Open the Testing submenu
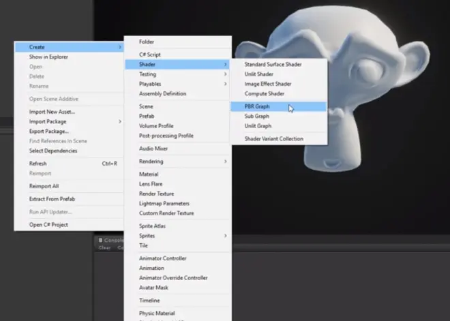 178,74
